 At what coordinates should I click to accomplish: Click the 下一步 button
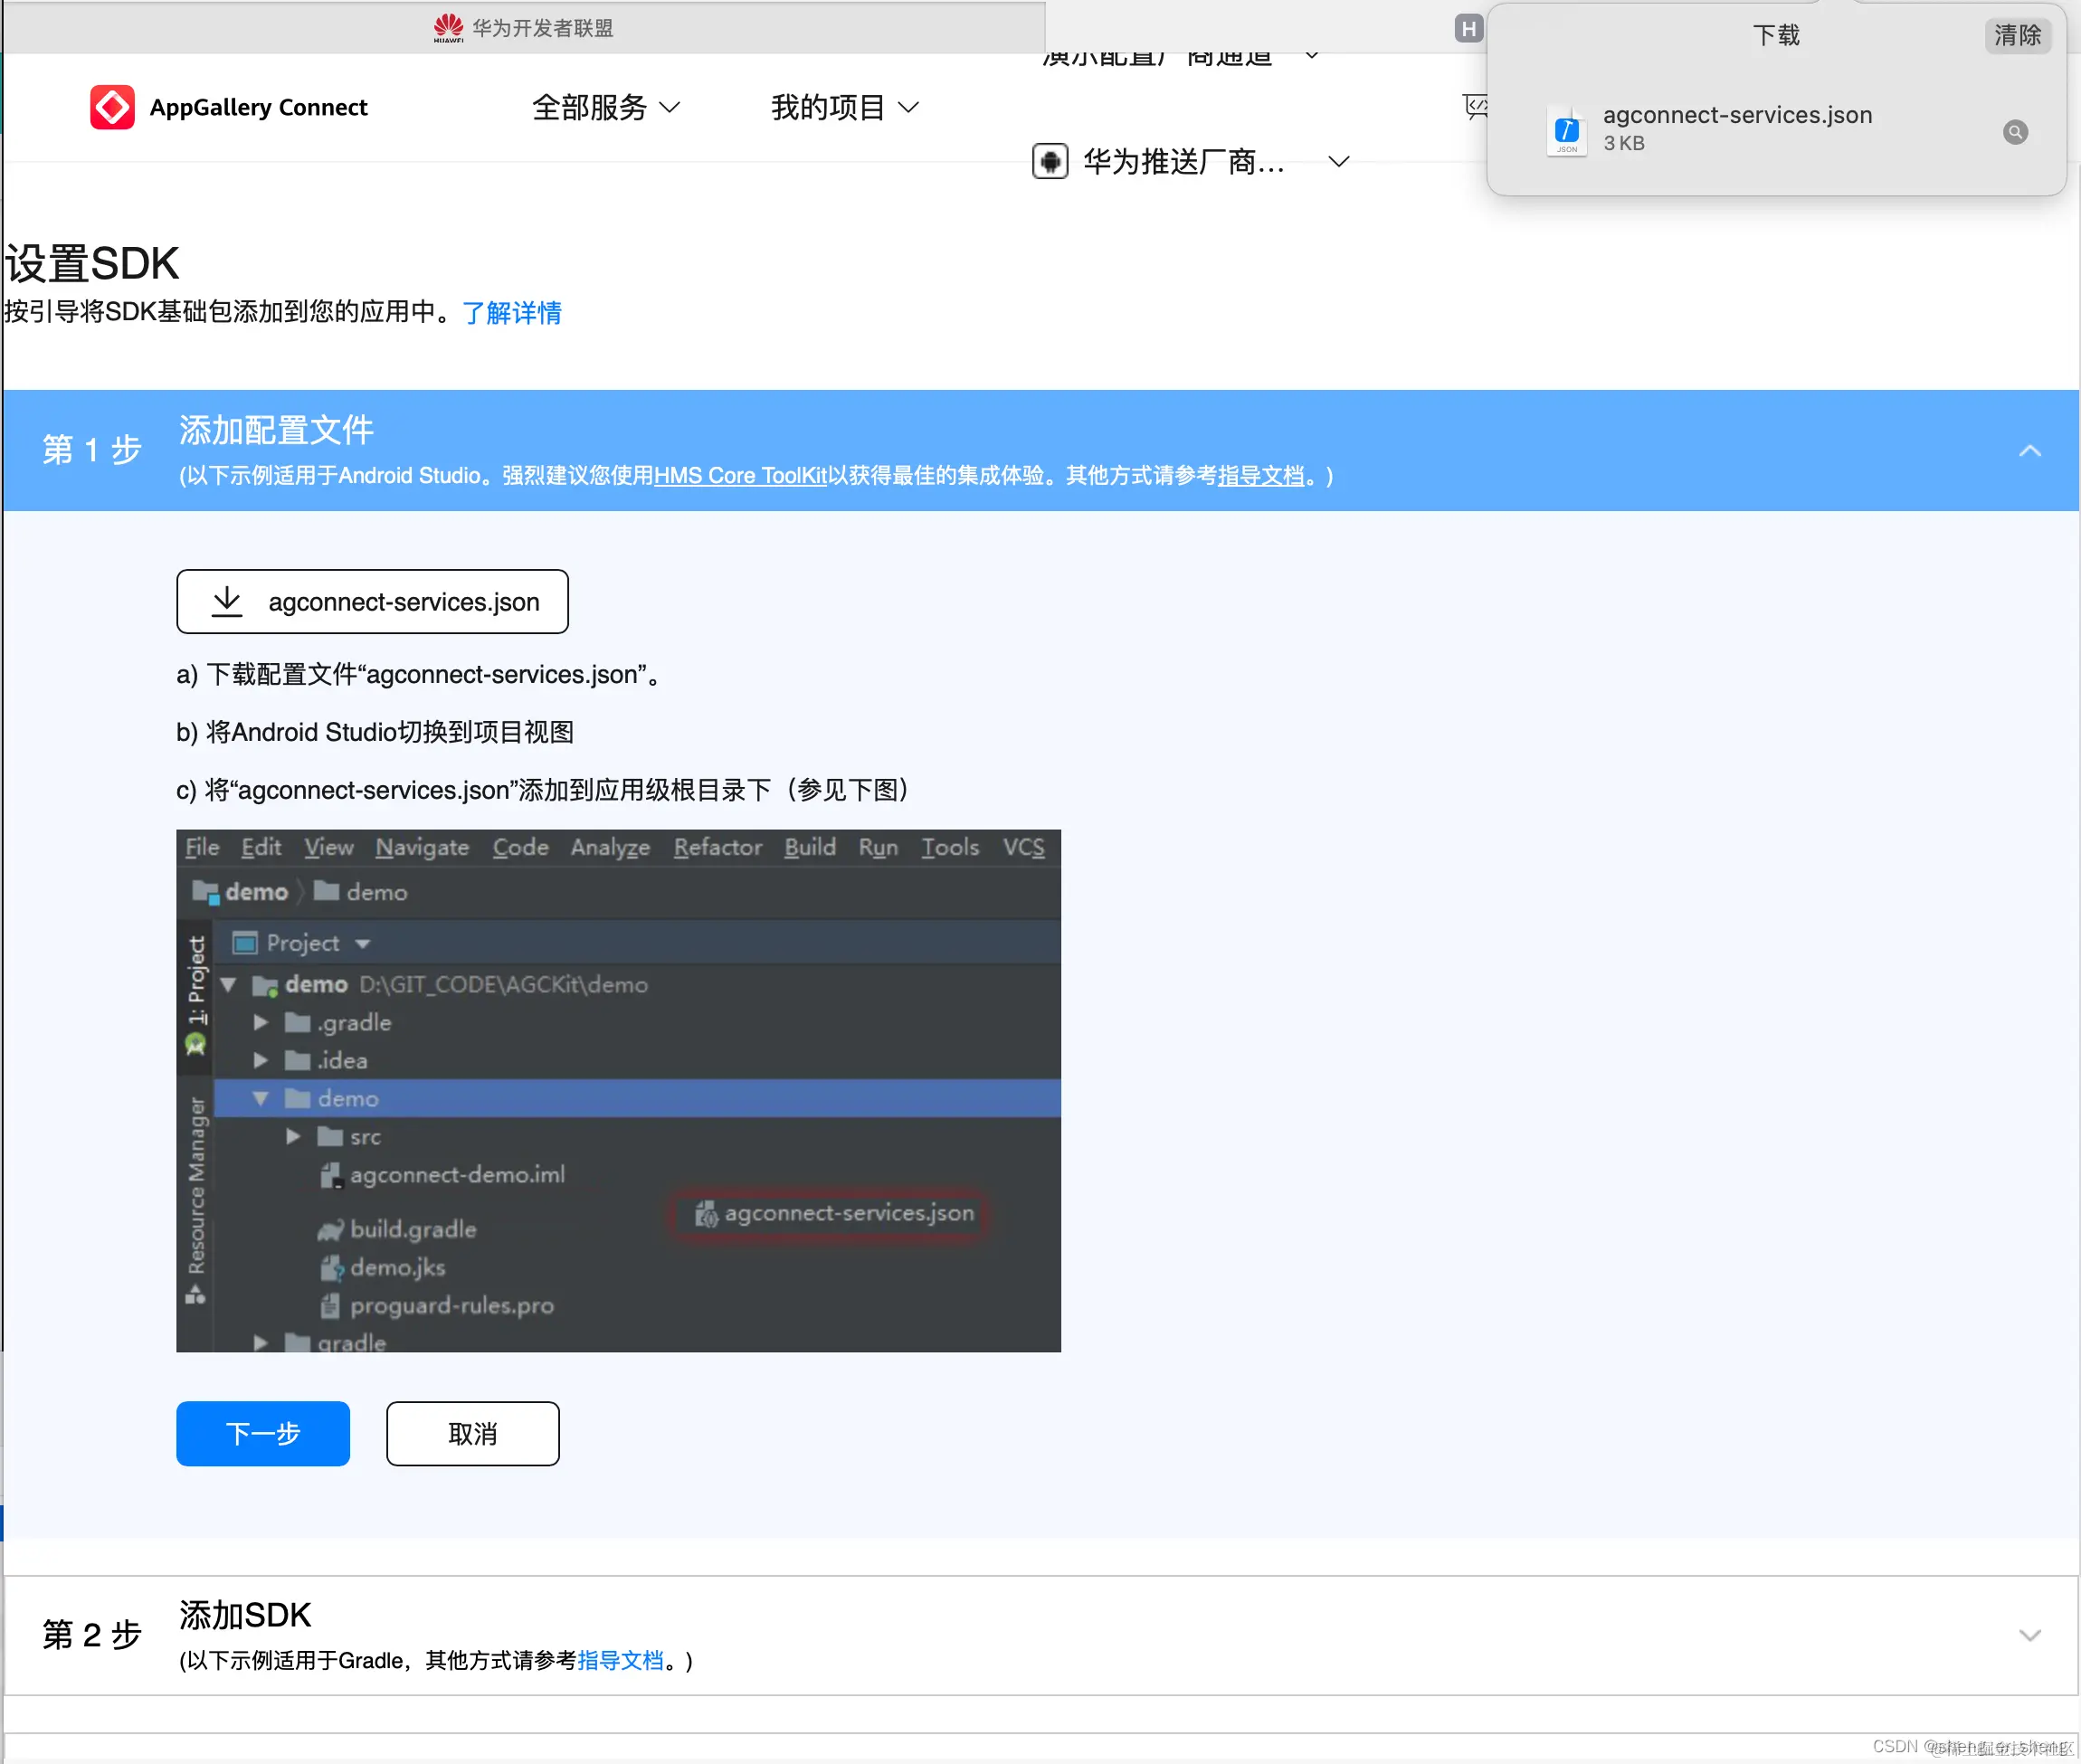[x=263, y=1433]
